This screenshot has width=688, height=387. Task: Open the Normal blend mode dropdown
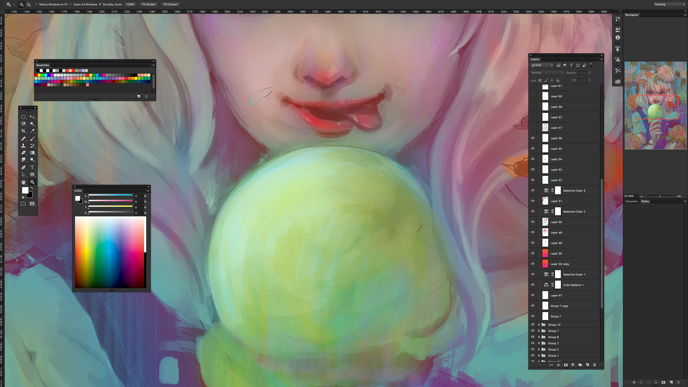click(547, 73)
